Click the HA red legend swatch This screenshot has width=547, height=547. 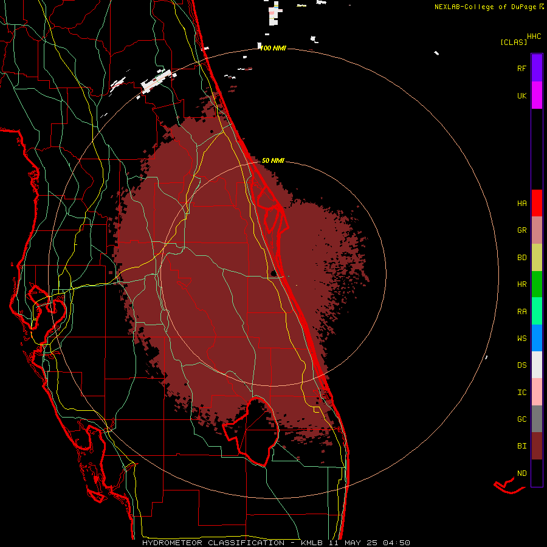tap(537, 203)
